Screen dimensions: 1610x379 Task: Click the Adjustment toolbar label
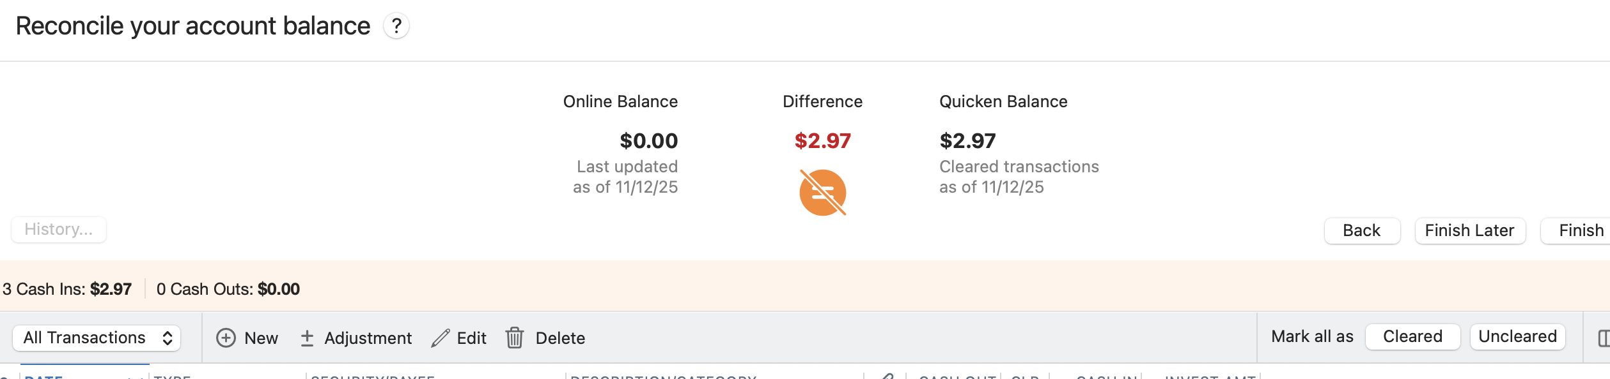[368, 338]
